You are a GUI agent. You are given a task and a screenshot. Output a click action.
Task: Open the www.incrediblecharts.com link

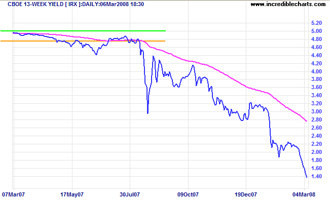[288, 4]
